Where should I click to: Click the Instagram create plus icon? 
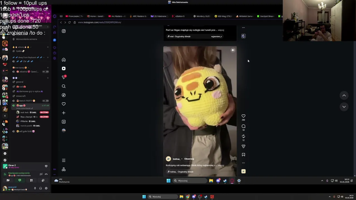[x=64, y=113]
